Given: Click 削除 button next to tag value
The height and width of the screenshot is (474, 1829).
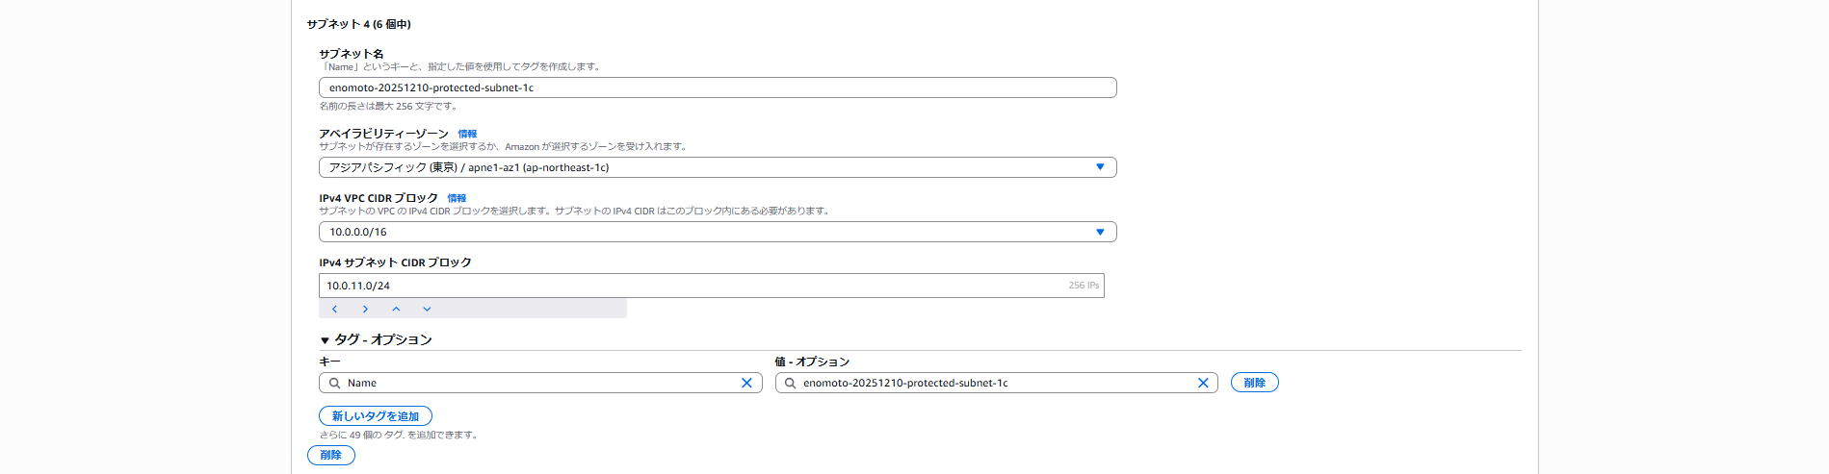Looking at the screenshot, I should 1255,383.
